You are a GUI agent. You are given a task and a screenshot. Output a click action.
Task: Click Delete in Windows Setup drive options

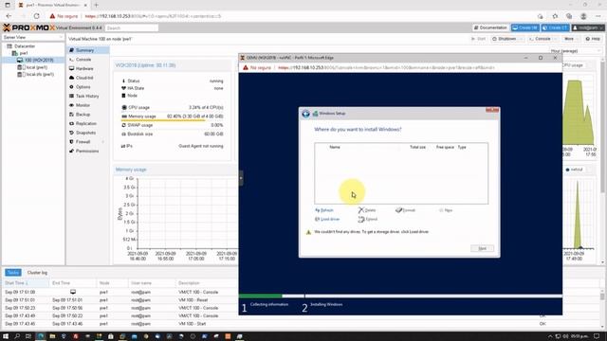[367, 210]
